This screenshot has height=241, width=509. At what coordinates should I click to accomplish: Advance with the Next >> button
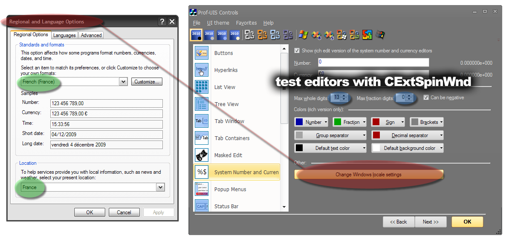(431, 222)
